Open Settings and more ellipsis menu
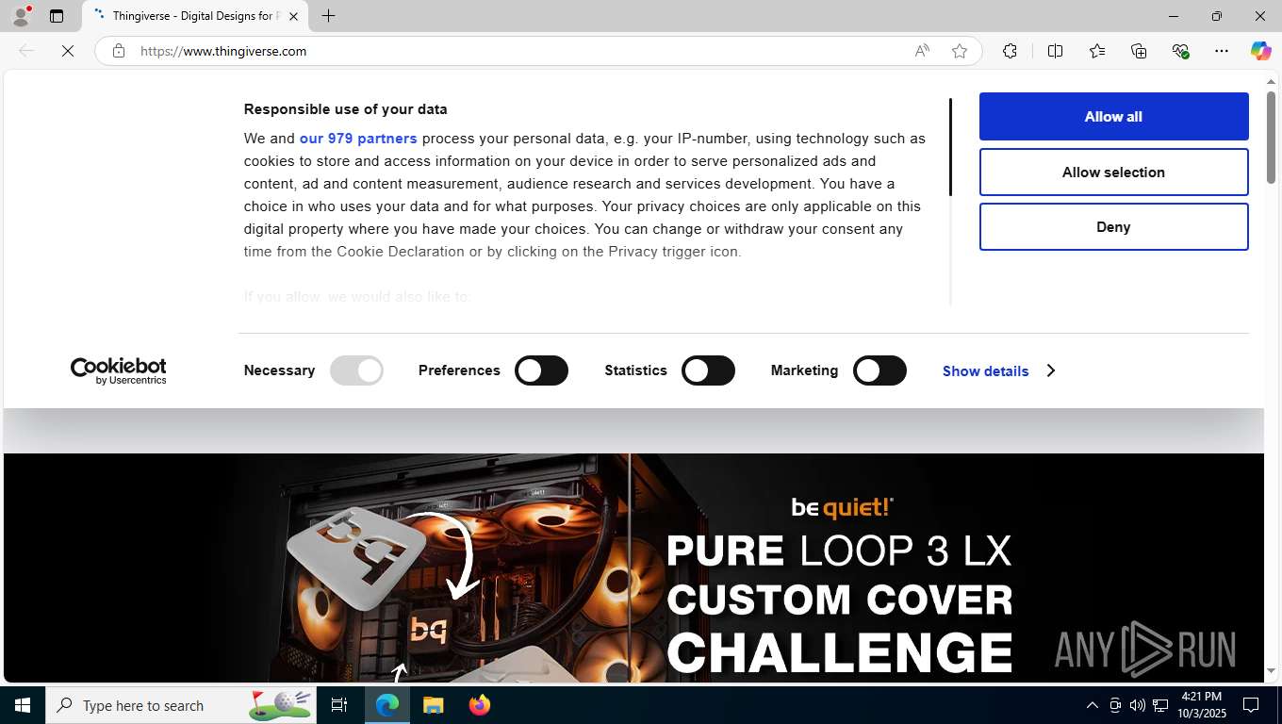1282x724 pixels. coord(1222,51)
